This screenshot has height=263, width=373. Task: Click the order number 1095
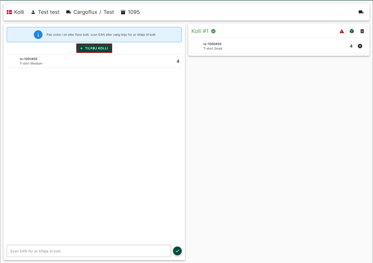tap(134, 12)
